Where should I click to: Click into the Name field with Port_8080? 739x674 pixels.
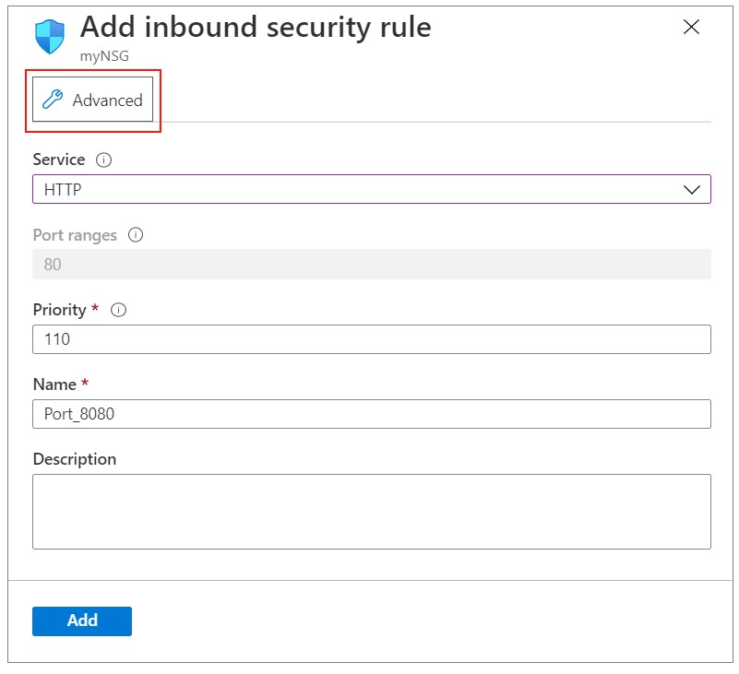tap(371, 414)
